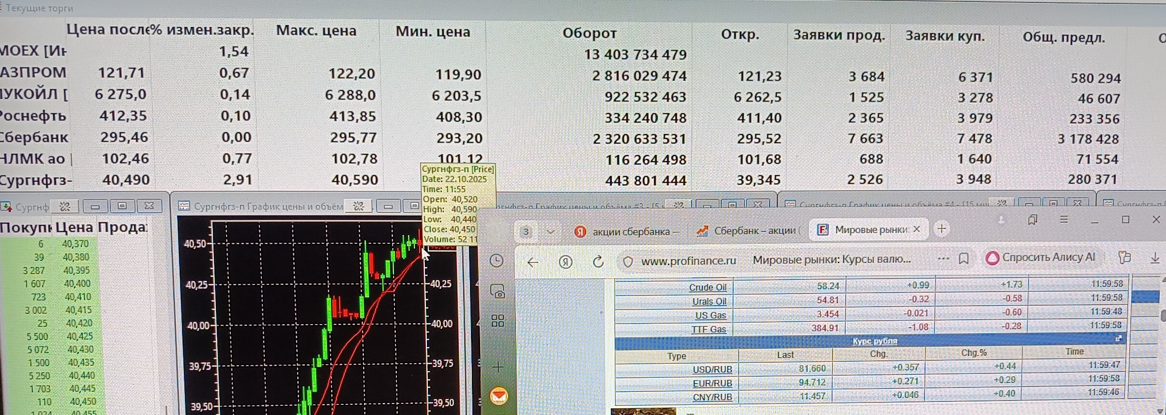Viewport: 1166px width, 415px height.
Task: Click the Сургнф order book window icon
Action: tap(6, 207)
